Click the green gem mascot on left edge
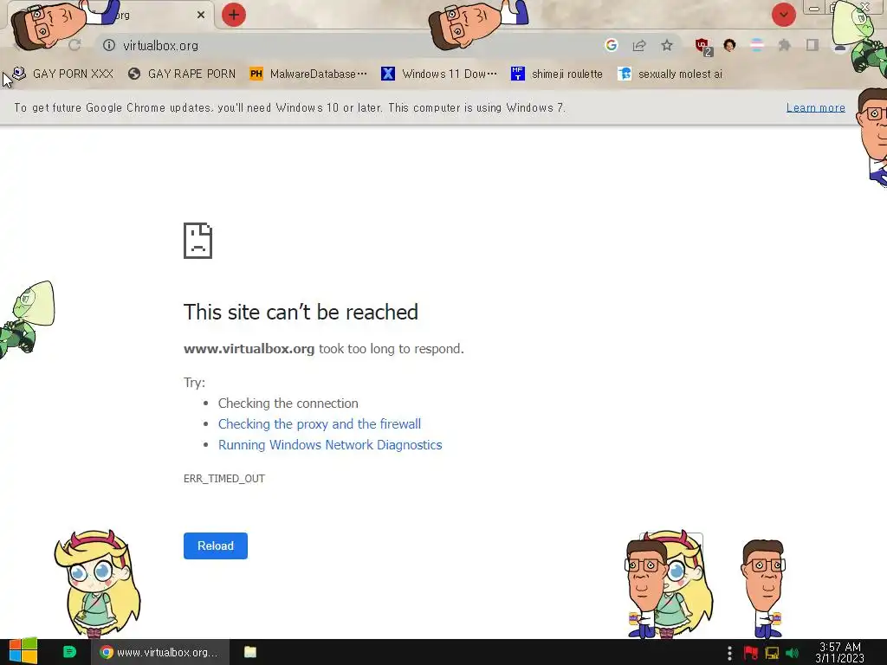This screenshot has height=665, width=887. click(x=27, y=320)
